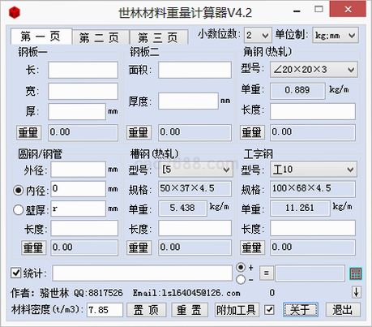Click the 关于 button
Image resolution: width=372 pixels, height=327 pixels.
pos(301,310)
